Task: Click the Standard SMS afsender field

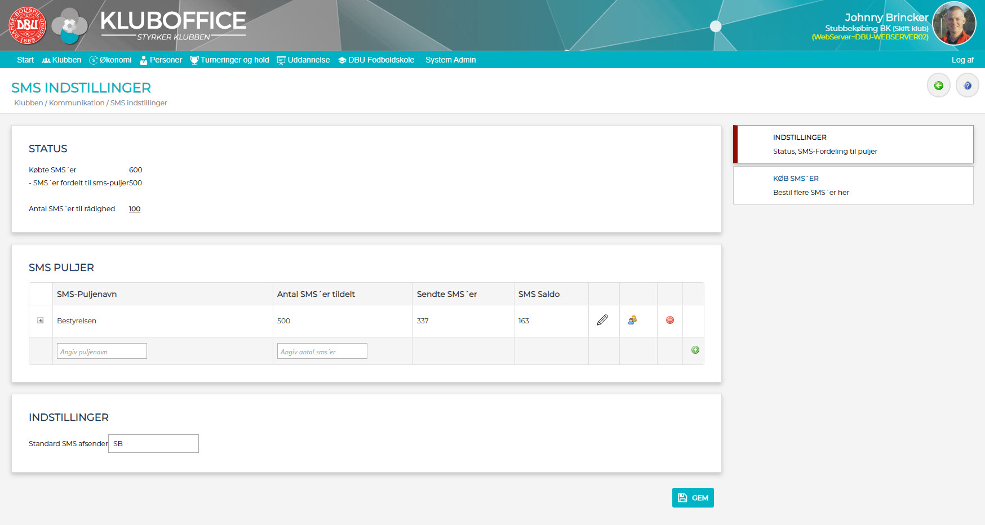Action: click(x=153, y=443)
